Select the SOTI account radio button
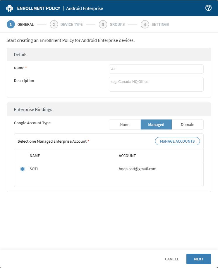 click(23, 169)
